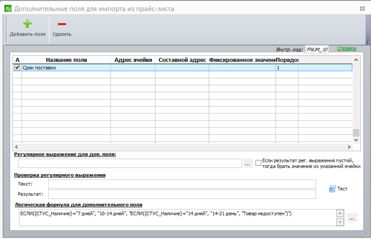Viewport: 371px width, 239px height.
Task: Click the PLi application icon in title bar
Action: click(x=8, y=8)
